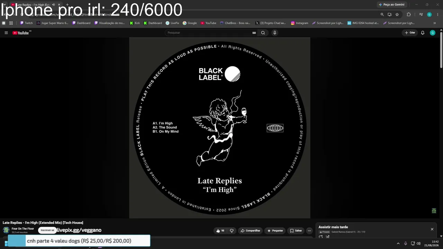Open more actions three-dot menu below video
The width and height of the screenshot is (443, 249).
(309, 231)
